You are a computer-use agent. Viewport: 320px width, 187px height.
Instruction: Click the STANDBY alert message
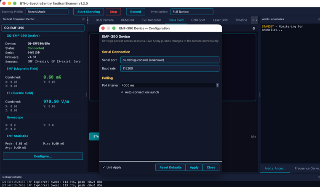click(x=282, y=28)
